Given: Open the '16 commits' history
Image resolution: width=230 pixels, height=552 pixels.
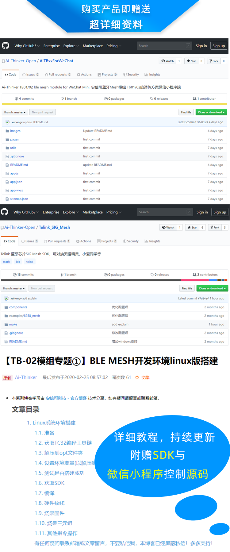Looking at the screenshot, I should point(23,275).
